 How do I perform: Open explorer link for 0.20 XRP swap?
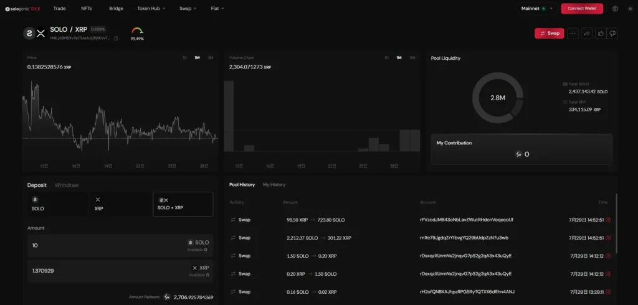(x=608, y=274)
